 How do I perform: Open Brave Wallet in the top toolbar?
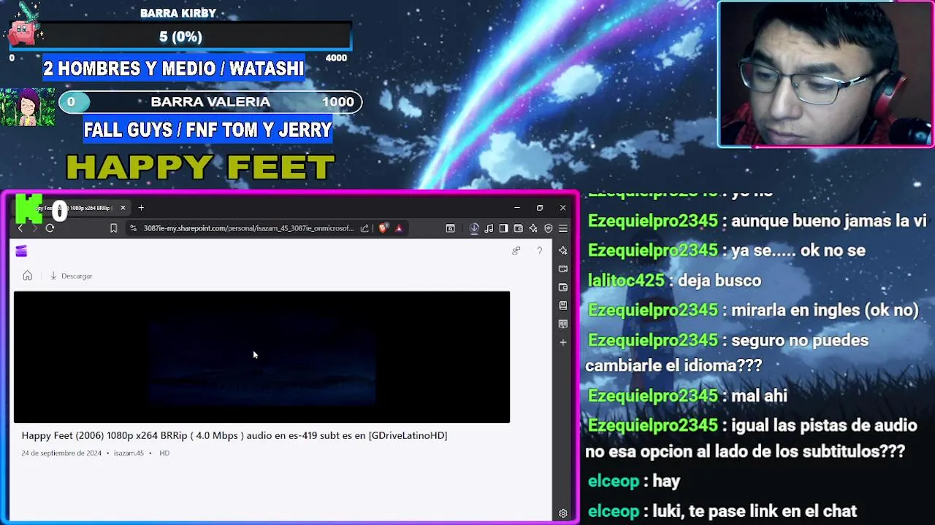(518, 228)
